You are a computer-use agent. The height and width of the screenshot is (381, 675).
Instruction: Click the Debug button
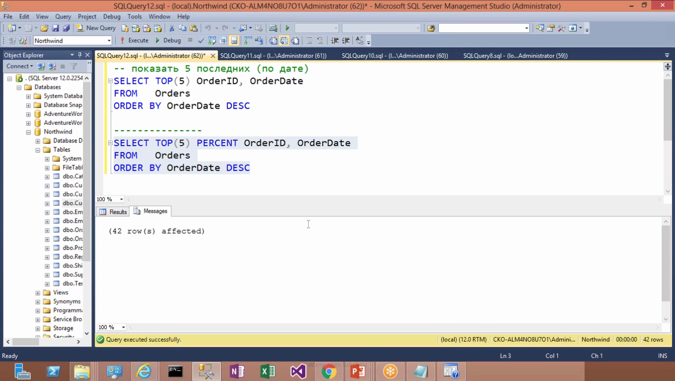click(x=168, y=41)
